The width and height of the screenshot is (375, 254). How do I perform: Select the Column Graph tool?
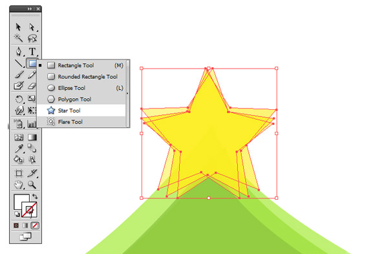(x=32, y=123)
